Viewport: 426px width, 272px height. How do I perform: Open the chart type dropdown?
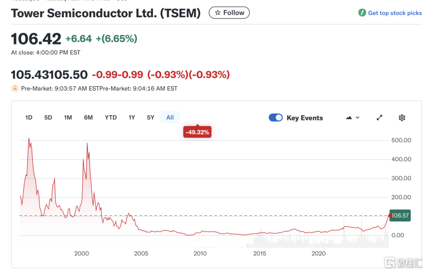click(353, 117)
